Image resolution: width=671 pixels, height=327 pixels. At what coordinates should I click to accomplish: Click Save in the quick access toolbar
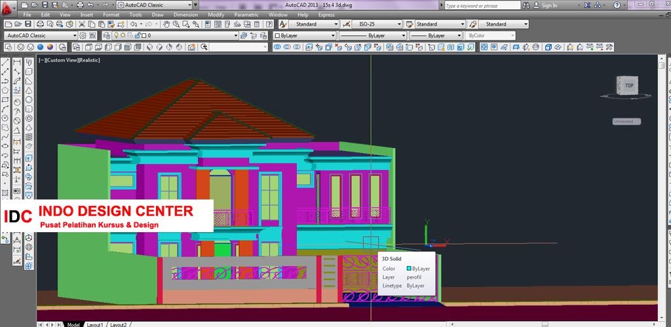pos(45,5)
